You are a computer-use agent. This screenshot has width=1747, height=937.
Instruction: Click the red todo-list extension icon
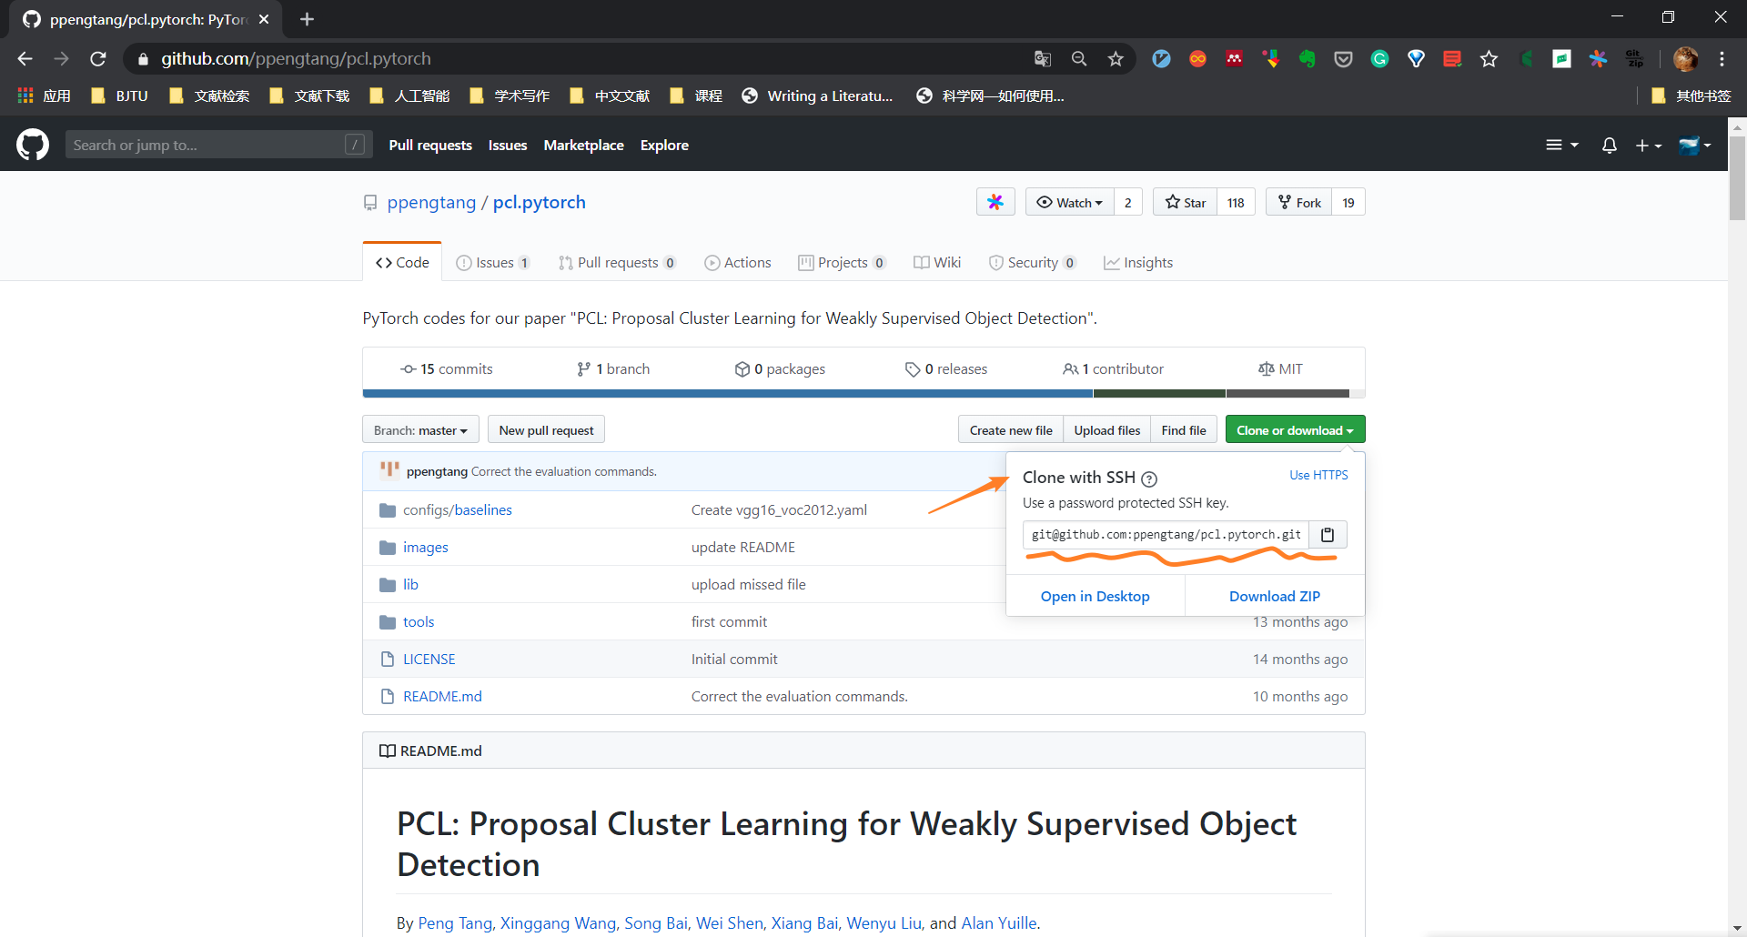pyautogui.click(x=1452, y=59)
